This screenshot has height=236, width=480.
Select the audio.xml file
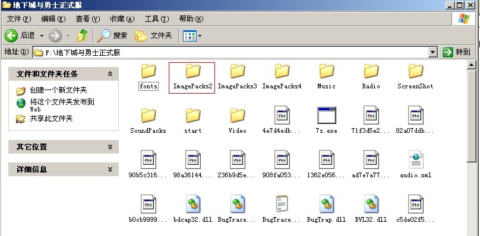click(415, 164)
